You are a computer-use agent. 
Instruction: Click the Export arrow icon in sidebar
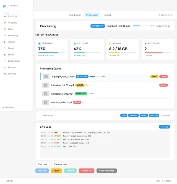[x=5, y=48]
